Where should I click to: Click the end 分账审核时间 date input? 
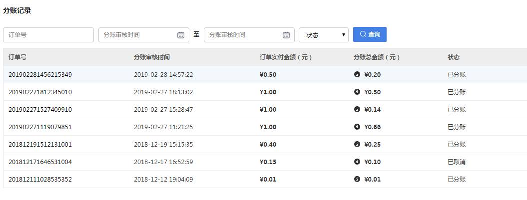(x=243, y=35)
